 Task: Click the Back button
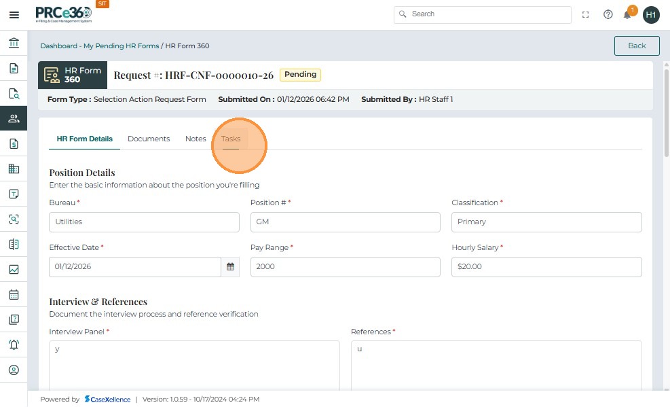click(636, 46)
